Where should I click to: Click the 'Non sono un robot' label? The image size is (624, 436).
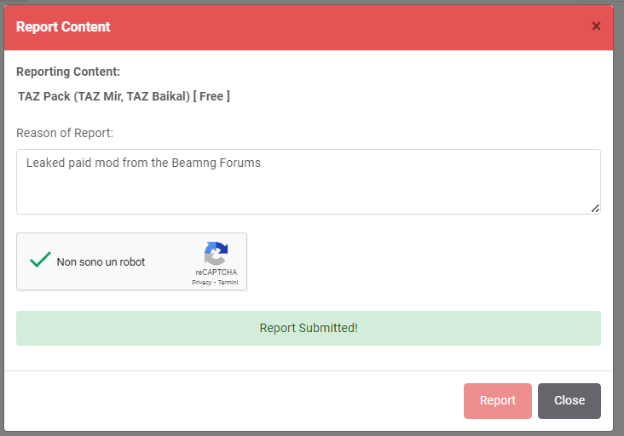click(101, 262)
